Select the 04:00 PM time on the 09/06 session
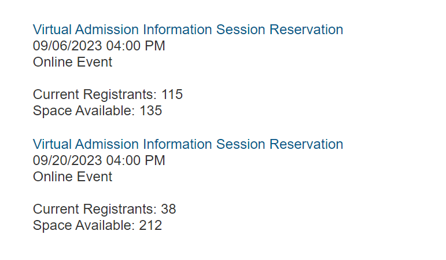 coord(136,46)
